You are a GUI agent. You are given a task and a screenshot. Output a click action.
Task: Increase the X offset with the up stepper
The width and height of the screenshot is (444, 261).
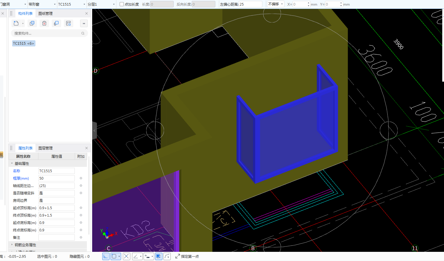(309, 3)
